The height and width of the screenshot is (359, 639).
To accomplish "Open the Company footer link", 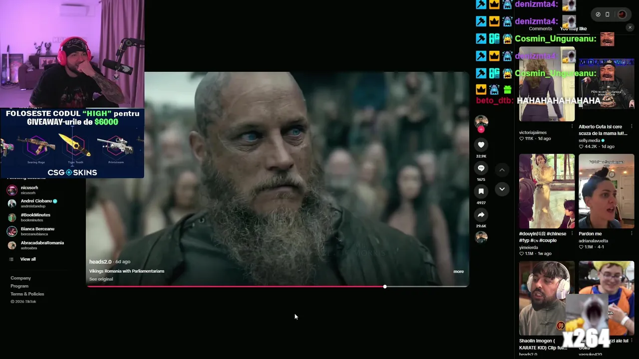I will (x=20, y=278).
